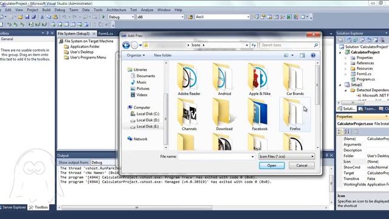
Task: Switch to the Form1.cs tab
Action: coord(106,33)
